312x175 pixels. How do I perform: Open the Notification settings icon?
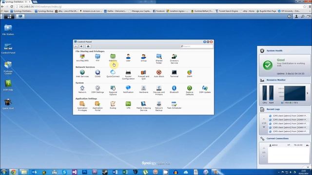(128, 89)
